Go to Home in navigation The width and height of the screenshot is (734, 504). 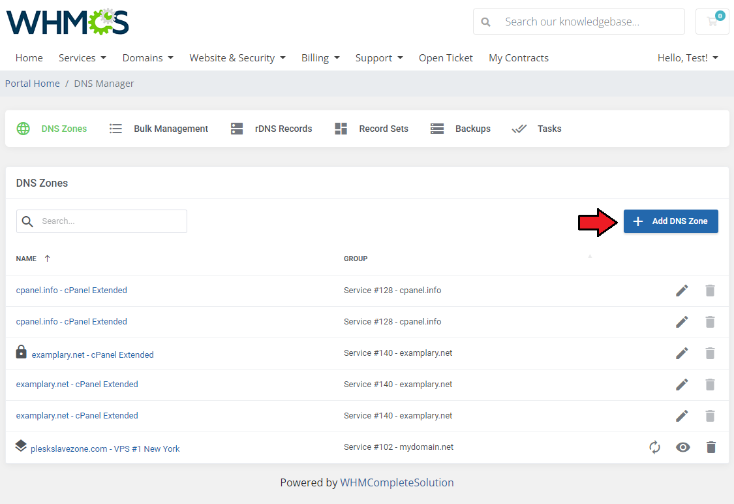coord(29,57)
